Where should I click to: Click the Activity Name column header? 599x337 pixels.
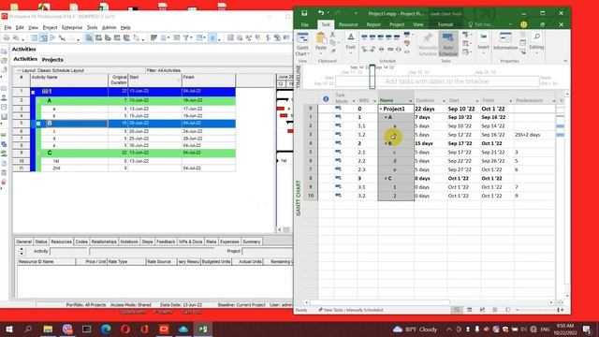tap(68, 80)
